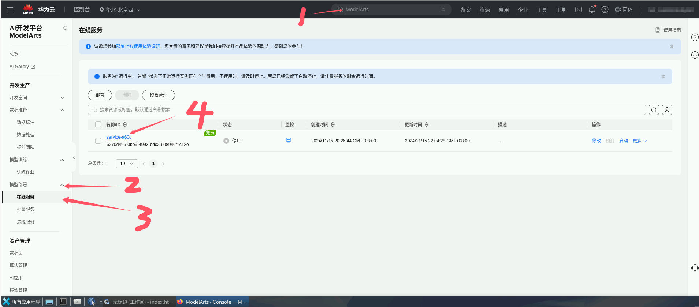Screen dimensions: 699x307
Task: Focus the top ModelArts search field
Action: [391, 10]
